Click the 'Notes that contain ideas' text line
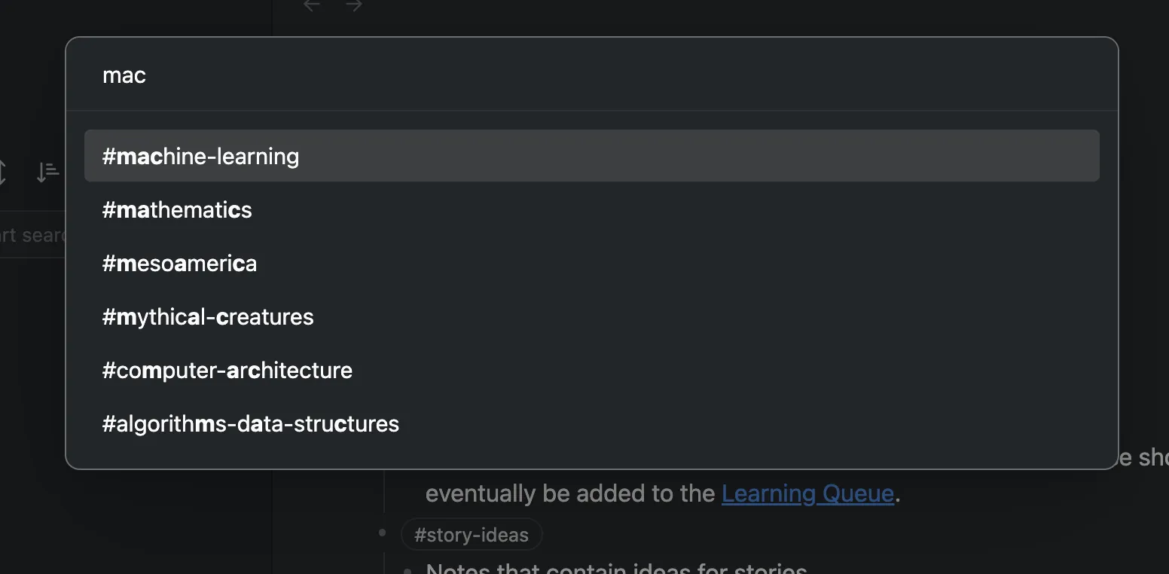 click(614, 567)
